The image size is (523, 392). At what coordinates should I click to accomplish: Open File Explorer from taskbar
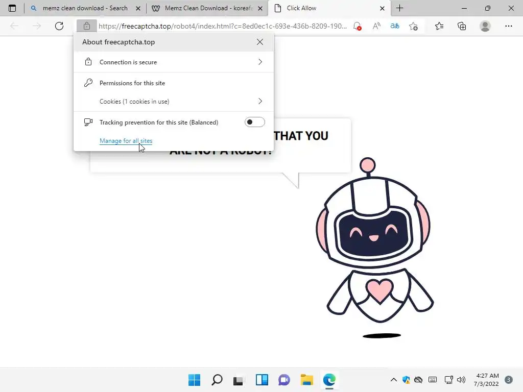(x=307, y=380)
